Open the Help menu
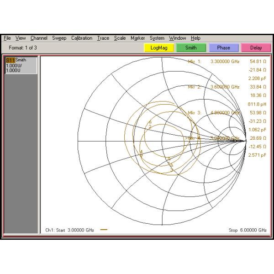Image resolution: width=274 pixels, height=274 pixels. (x=196, y=38)
